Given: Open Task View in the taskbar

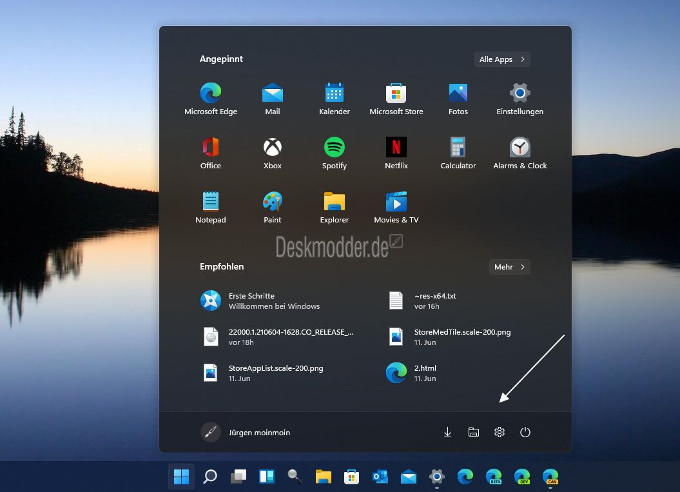Looking at the screenshot, I should tap(238, 477).
